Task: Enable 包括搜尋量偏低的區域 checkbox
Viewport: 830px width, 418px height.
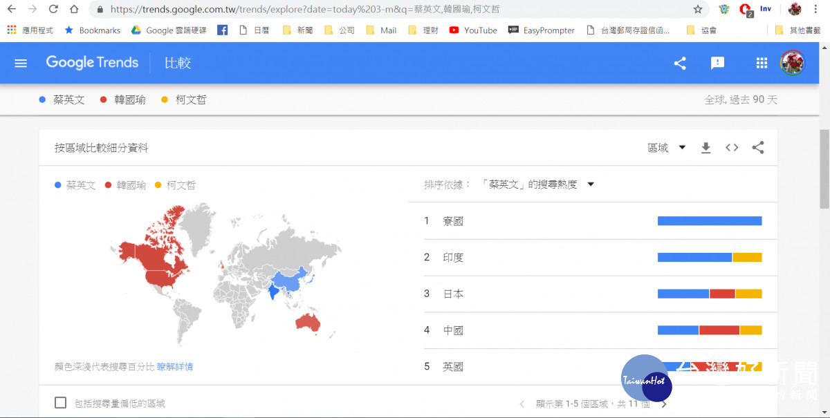Action: click(x=60, y=403)
